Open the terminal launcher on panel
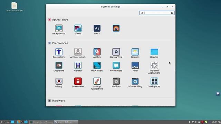The image size is (221, 124). (x=22, y=122)
